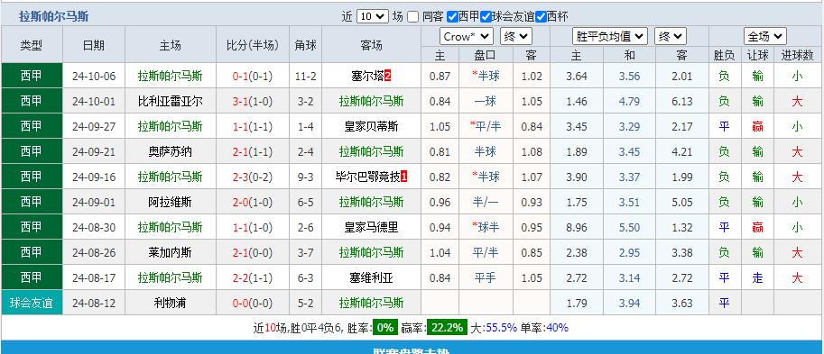The width and height of the screenshot is (824, 354).
Task: Click draw odds 4.79 for 比利亚雷亚尔 match
Action: (x=630, y=101)
